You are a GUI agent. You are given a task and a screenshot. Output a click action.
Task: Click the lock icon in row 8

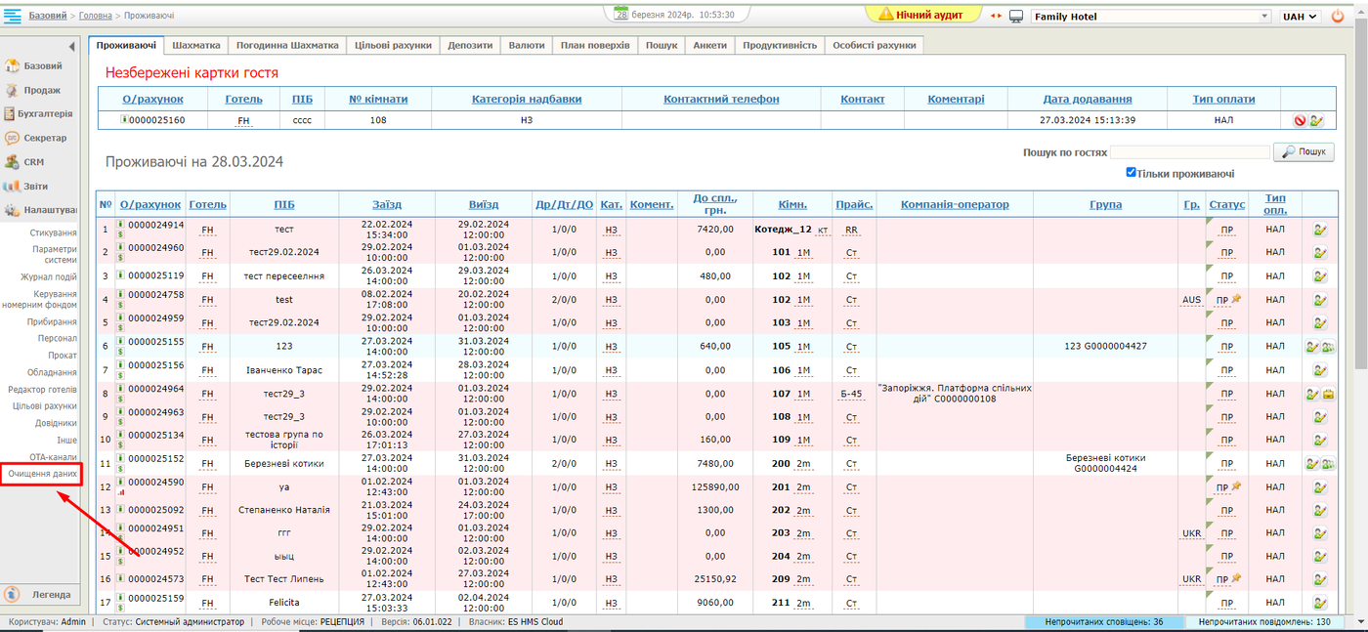1329,395
